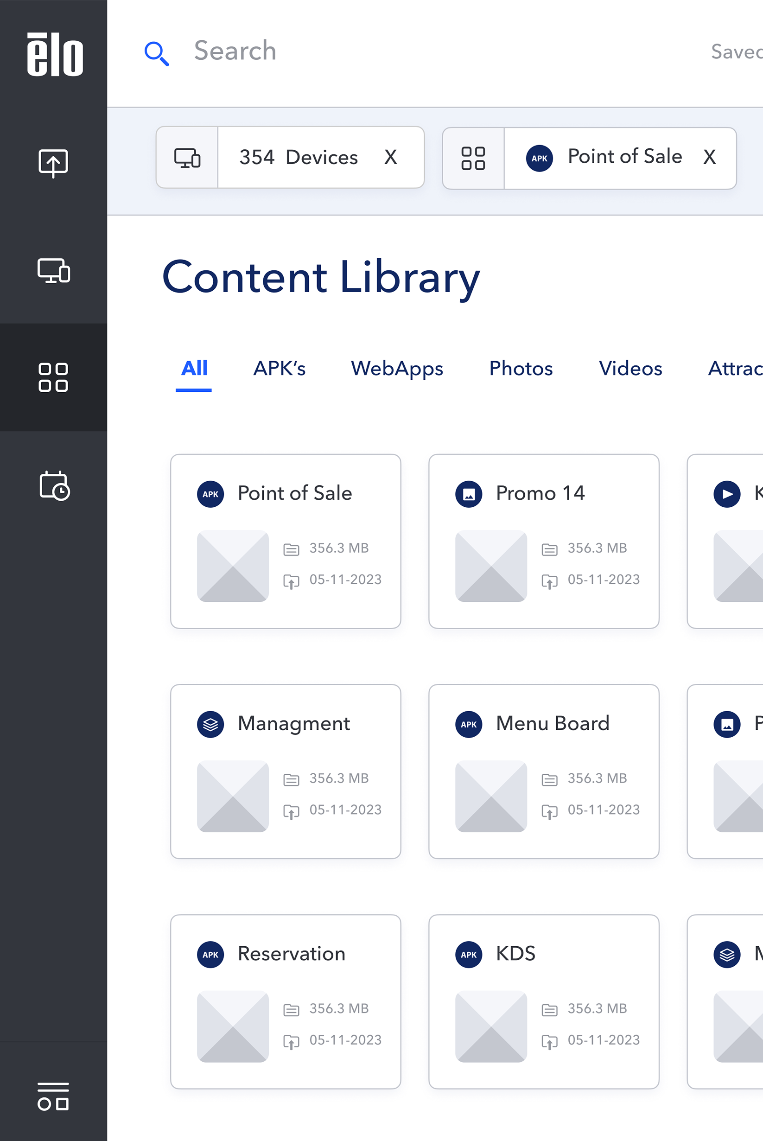Click the KDS card title
The width and height of the screenshot is (763, 1141).
[515, 954]
